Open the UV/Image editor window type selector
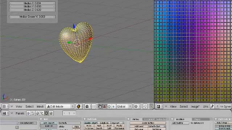Screen dimensions: 232x130 tap(159, 107)
